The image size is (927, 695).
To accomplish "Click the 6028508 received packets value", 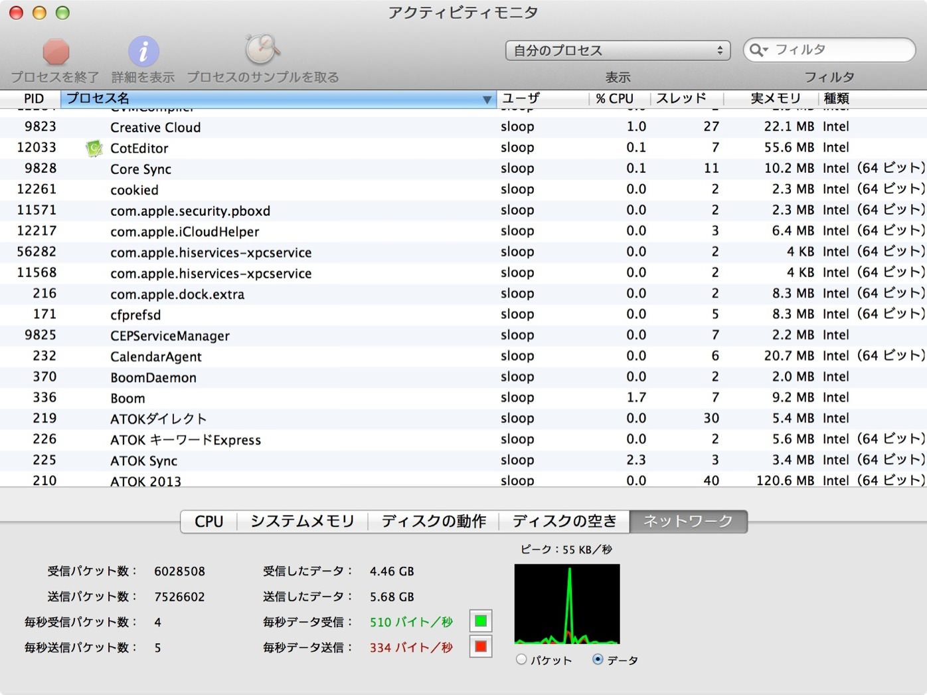I will tap(179, 571).
